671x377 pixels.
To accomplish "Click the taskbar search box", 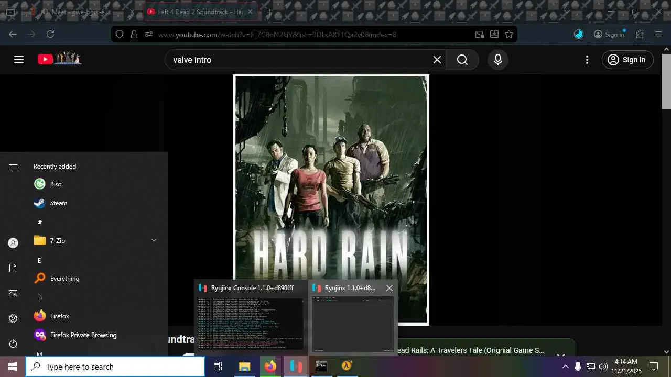I will pos(115,367).
